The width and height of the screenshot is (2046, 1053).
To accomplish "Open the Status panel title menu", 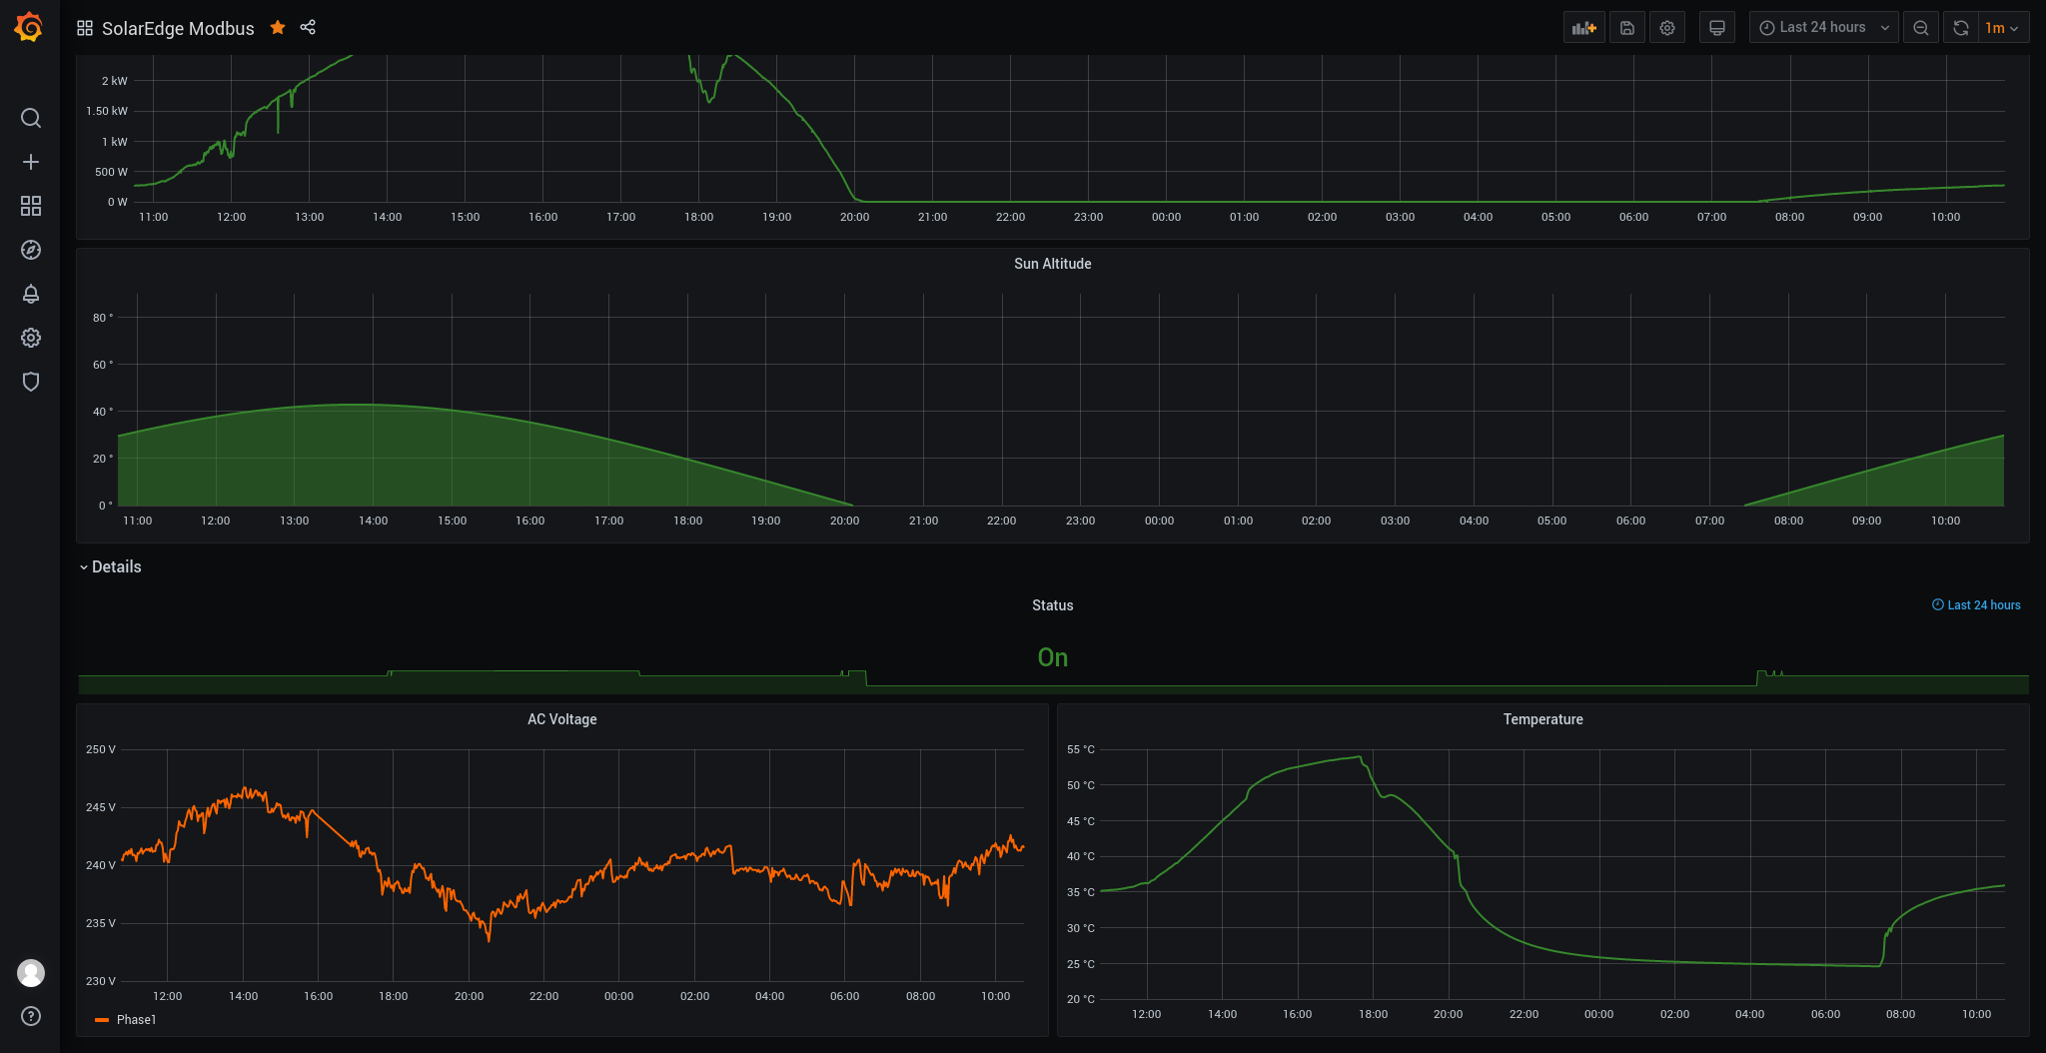I will click(x=1052, y=605).
